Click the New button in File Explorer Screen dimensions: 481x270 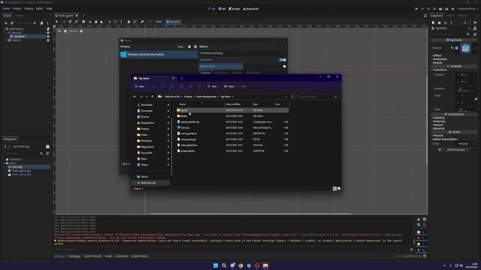[141, 86]
